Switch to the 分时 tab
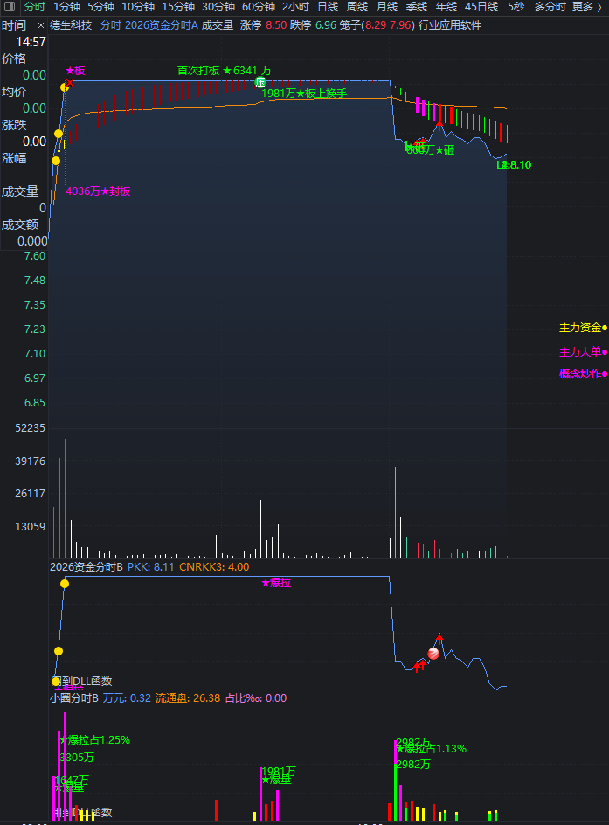Image resolution: width=609 pixels, height=825 pixels. click(x=35, y=7)
